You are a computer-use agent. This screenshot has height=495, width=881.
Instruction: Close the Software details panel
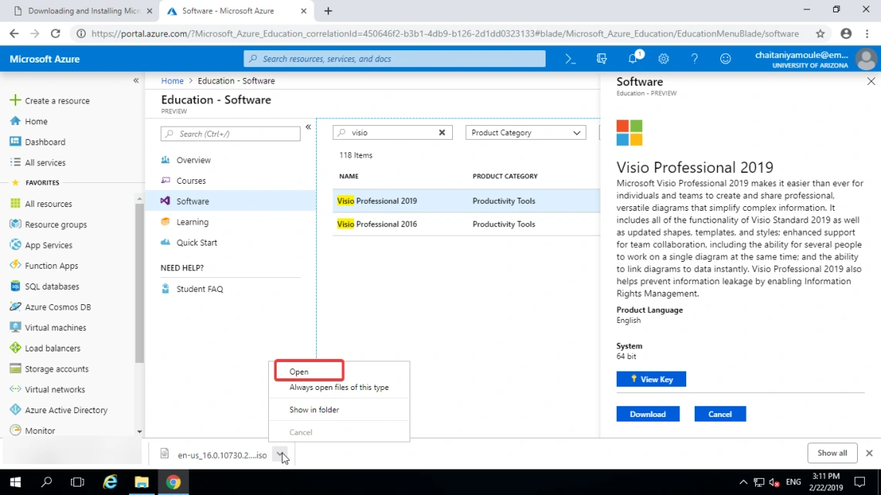click(871, 81)
